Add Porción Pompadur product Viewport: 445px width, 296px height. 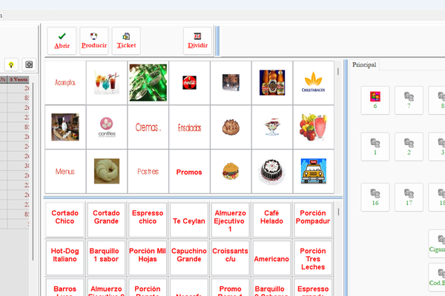[x=313, y=220]
